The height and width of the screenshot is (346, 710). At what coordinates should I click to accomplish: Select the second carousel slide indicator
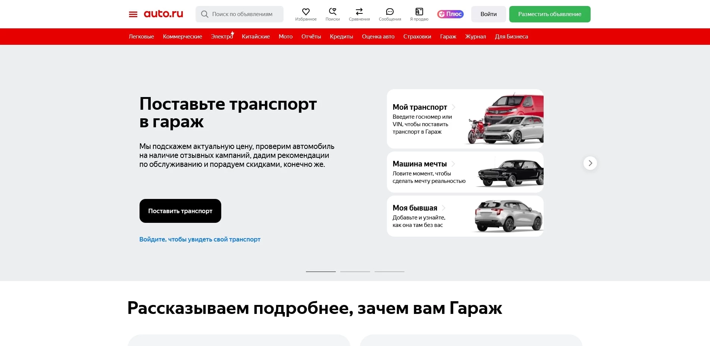355,272
